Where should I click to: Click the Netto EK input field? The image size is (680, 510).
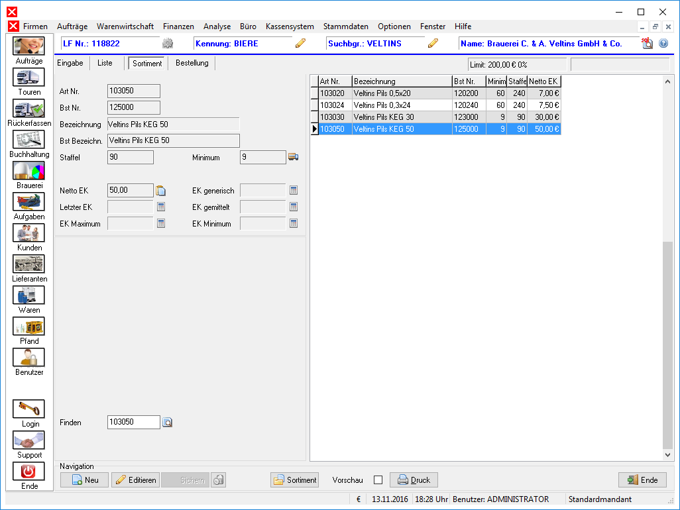point(130,191)
